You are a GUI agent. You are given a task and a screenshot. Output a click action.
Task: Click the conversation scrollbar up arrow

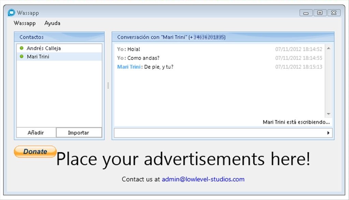coord(329,48)
